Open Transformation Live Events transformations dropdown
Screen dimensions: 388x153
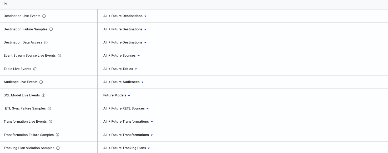pyautogui.click(x=128, y=122)
